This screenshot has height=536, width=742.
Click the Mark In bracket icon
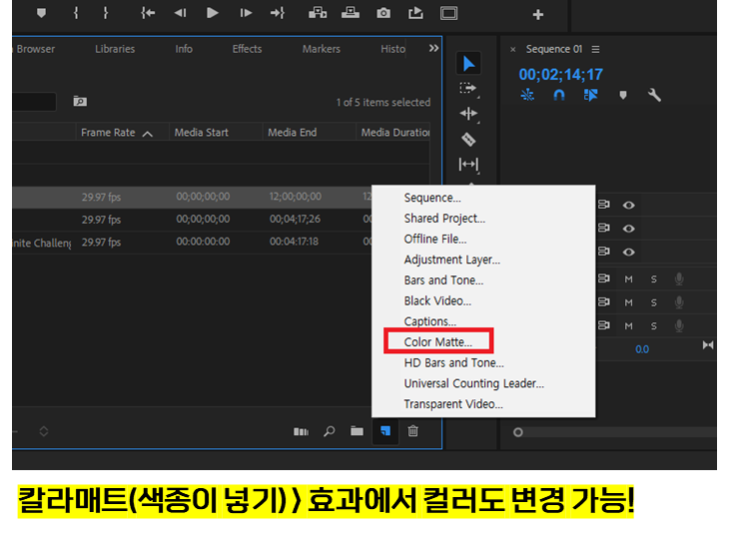[x=76, y=13]
